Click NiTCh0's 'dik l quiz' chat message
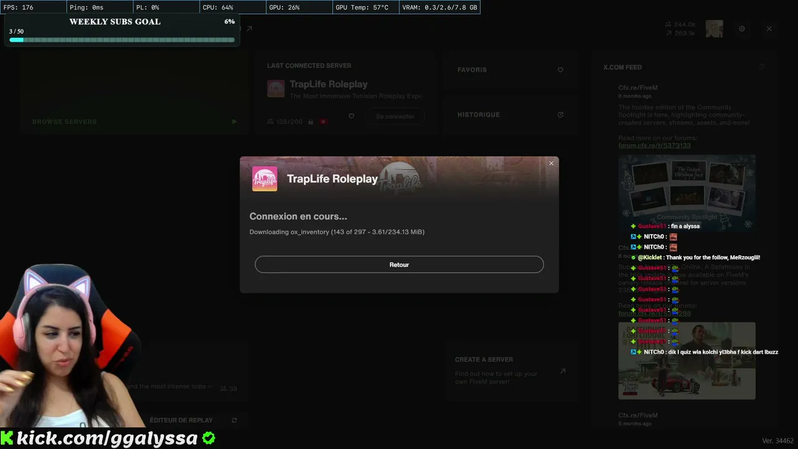Screen dimensions: 798x449 click(x=704, y=352)
